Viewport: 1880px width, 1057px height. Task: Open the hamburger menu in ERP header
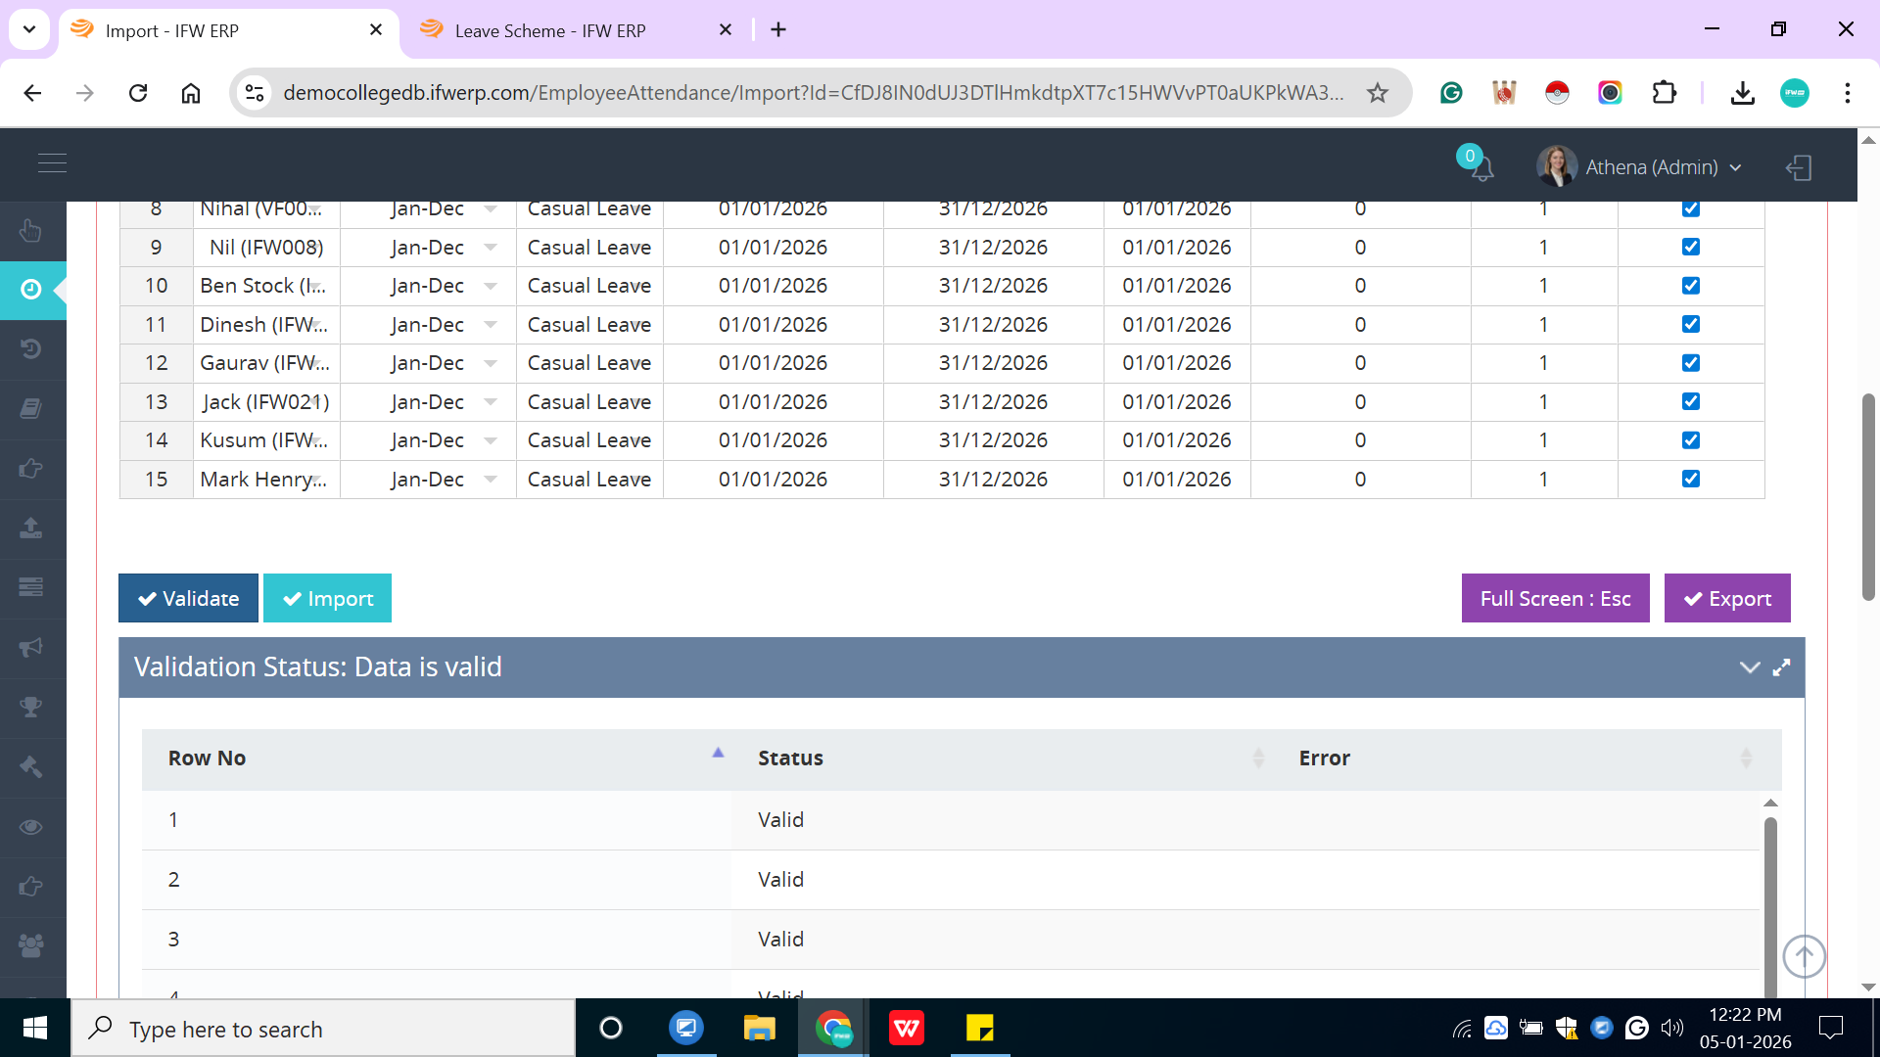[52, 163]
